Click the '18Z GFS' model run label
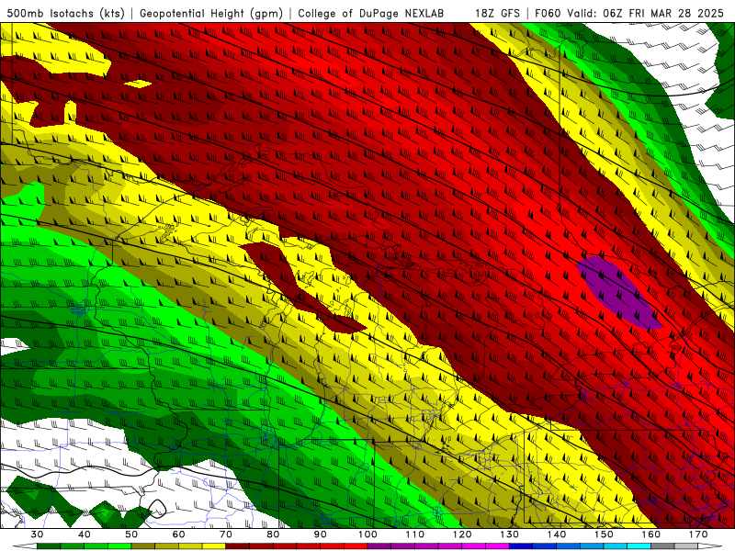The width and height of the screenshot is (735, 551). point(497,13)
